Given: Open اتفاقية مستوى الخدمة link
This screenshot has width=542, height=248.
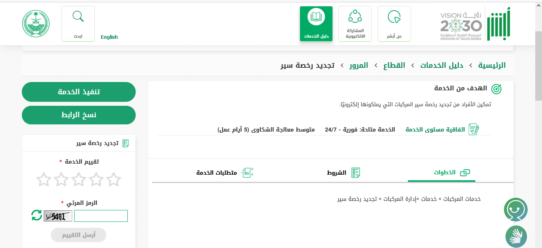Looking at the screenshot, I should (x=435, y=130).
